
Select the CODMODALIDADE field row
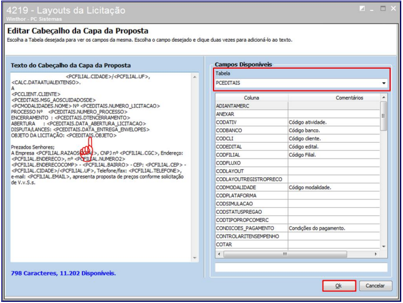pyautogui.click(x=297, y=187)
